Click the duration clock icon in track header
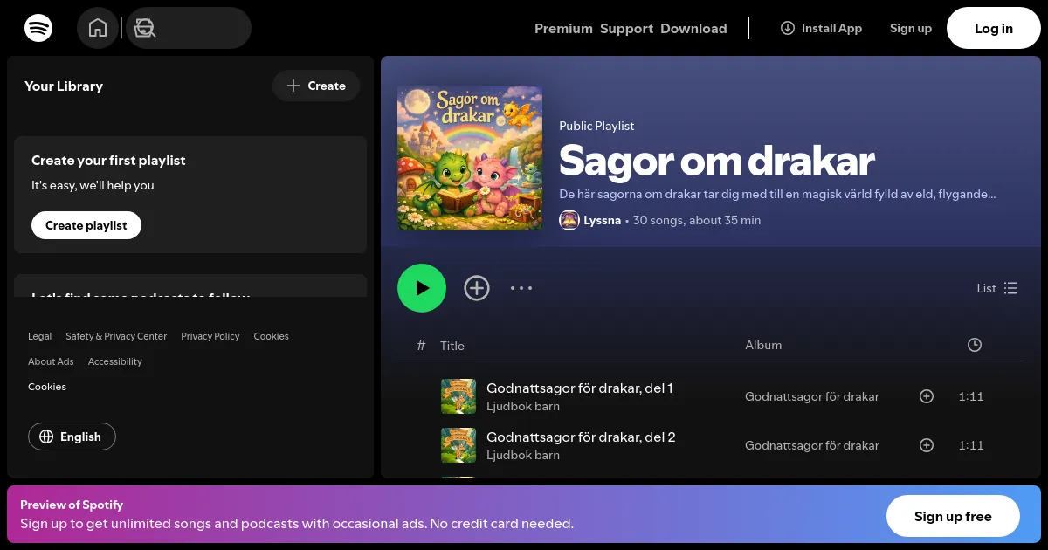Viewport: 1048px width, 550px height. tap(975, 345)
